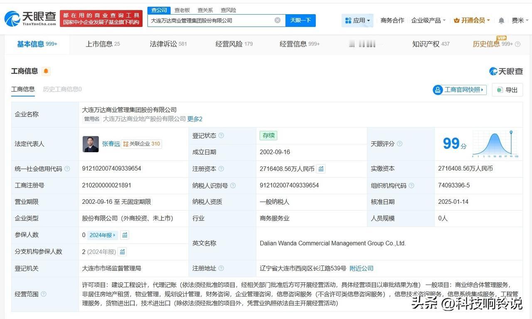
Task: Switch to the 经营信息 tab
Action: pyautogui.click(x=300, y=44)
